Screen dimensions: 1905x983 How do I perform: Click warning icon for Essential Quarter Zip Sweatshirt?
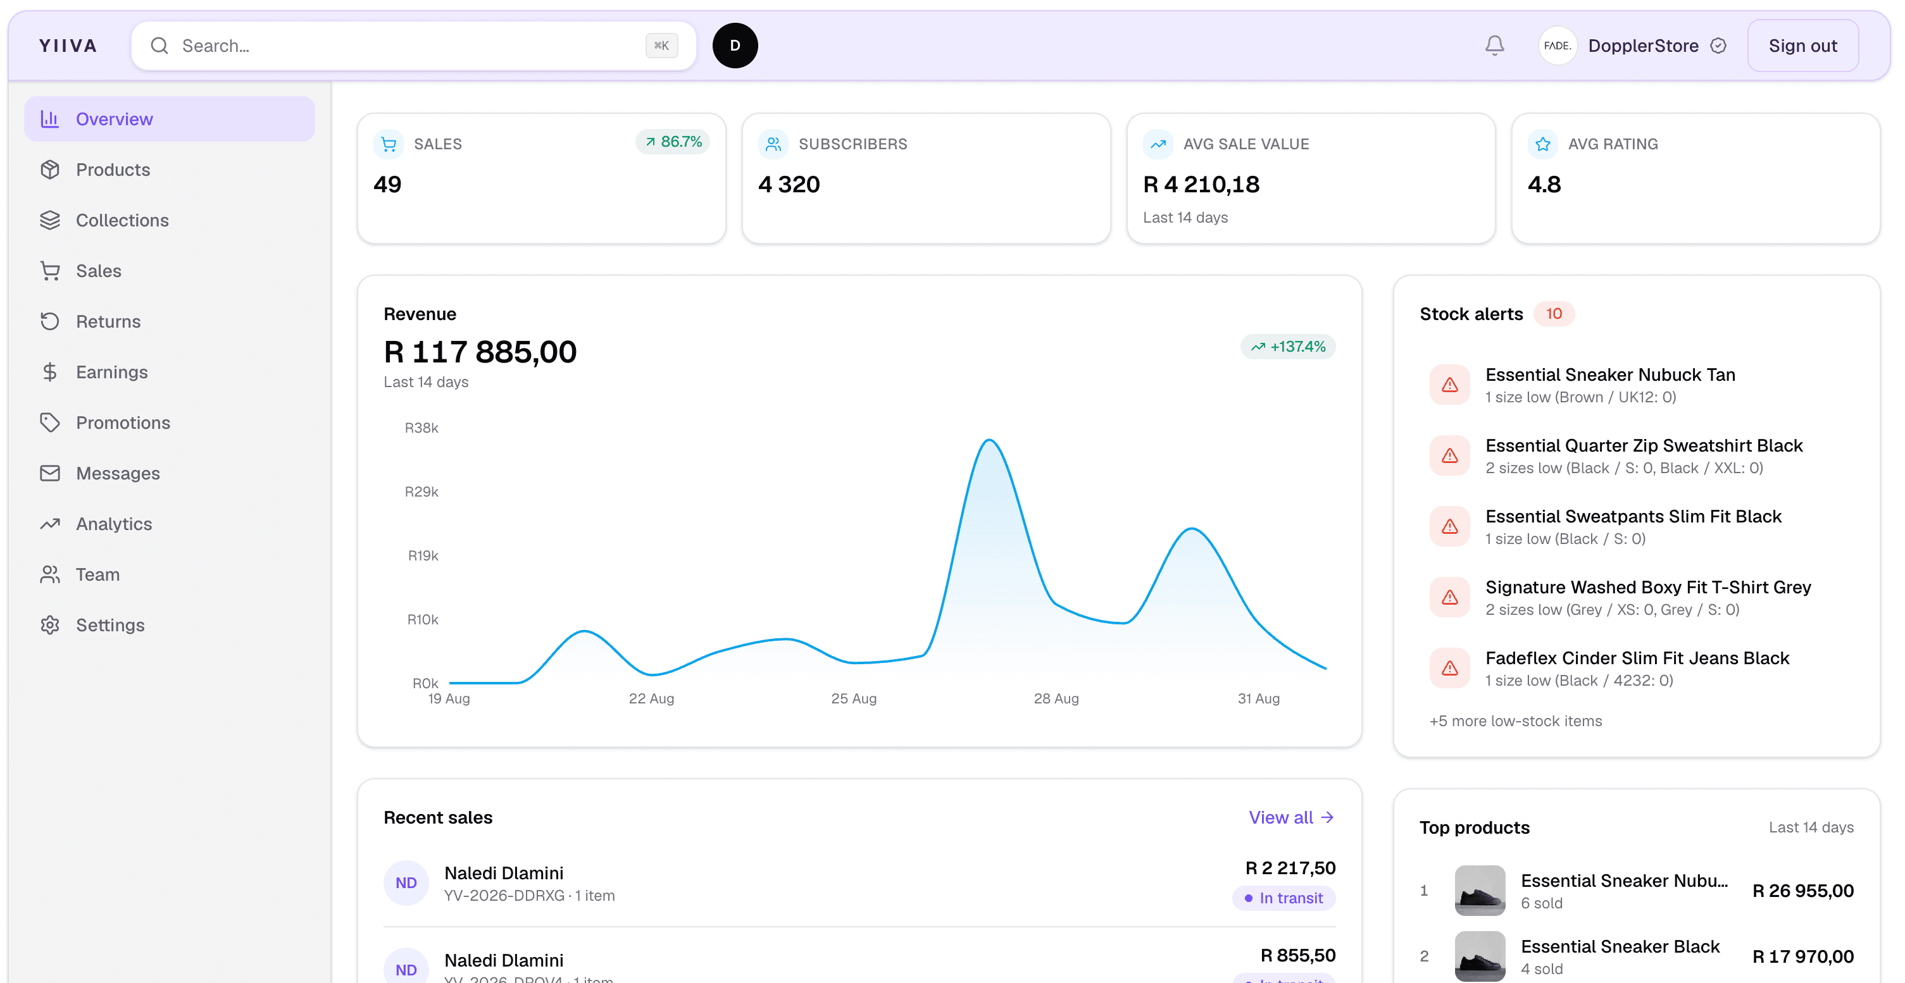pos(1449,456)
